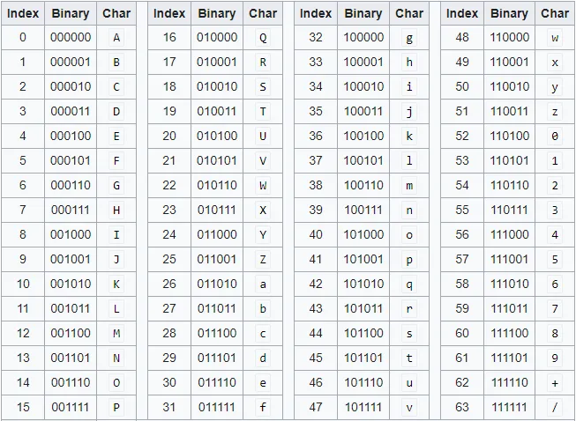
Task: Select the lowercase char cell 'z'
Action: pos(555,111)
